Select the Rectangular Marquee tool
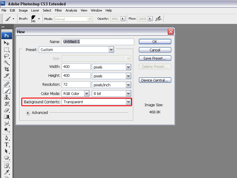The width and height of the screenshot is (237, 178). 7,50
